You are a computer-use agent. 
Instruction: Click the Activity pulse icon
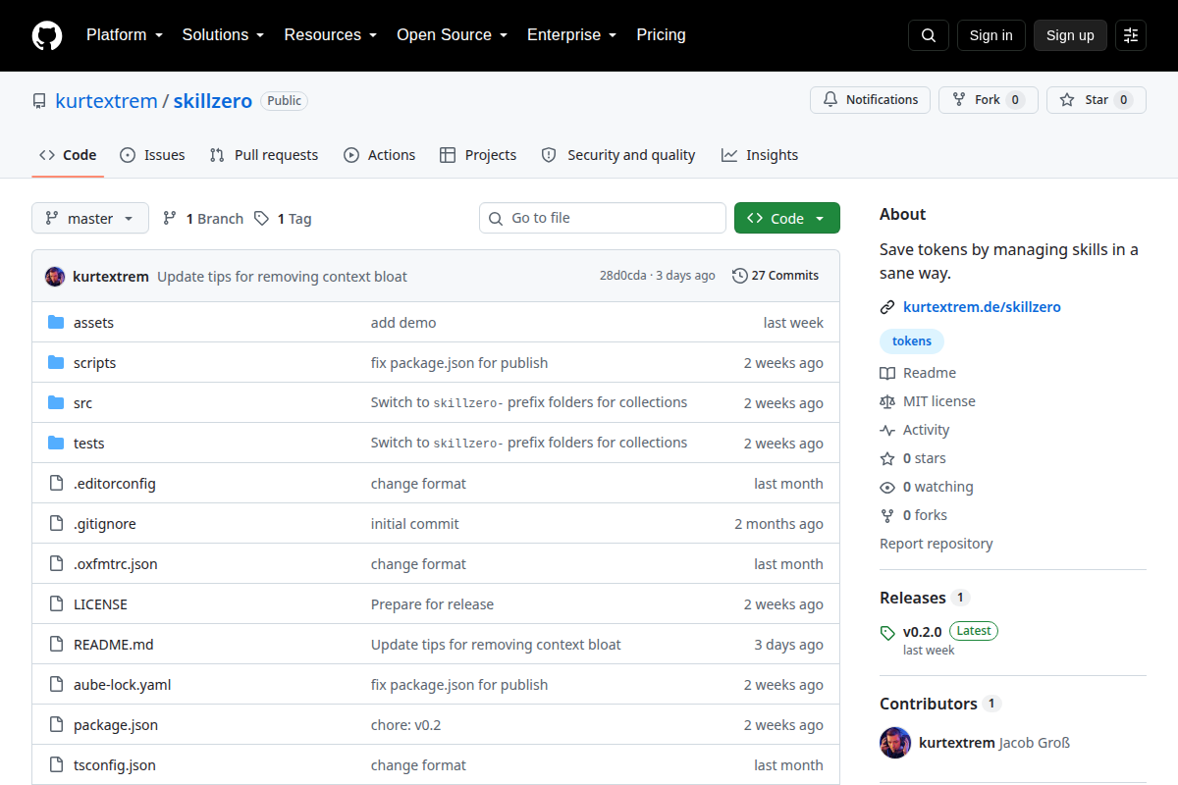coord(887,430)
